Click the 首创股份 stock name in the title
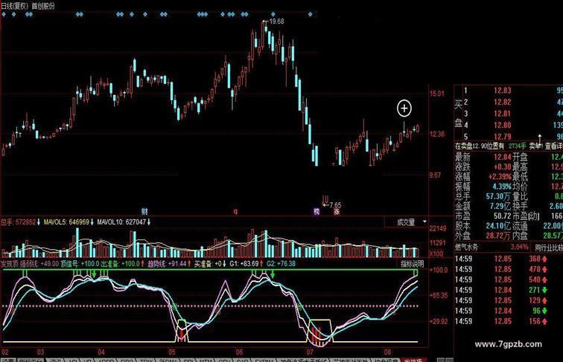563x362 pixels. (43, 6)
